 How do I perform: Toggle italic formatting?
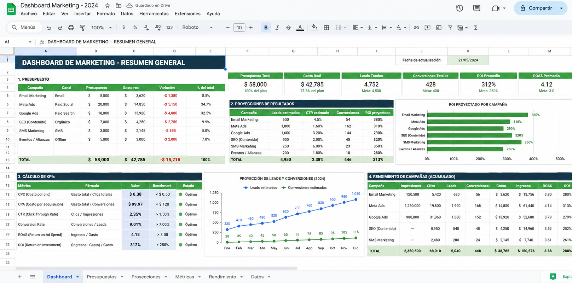[277, 28]
